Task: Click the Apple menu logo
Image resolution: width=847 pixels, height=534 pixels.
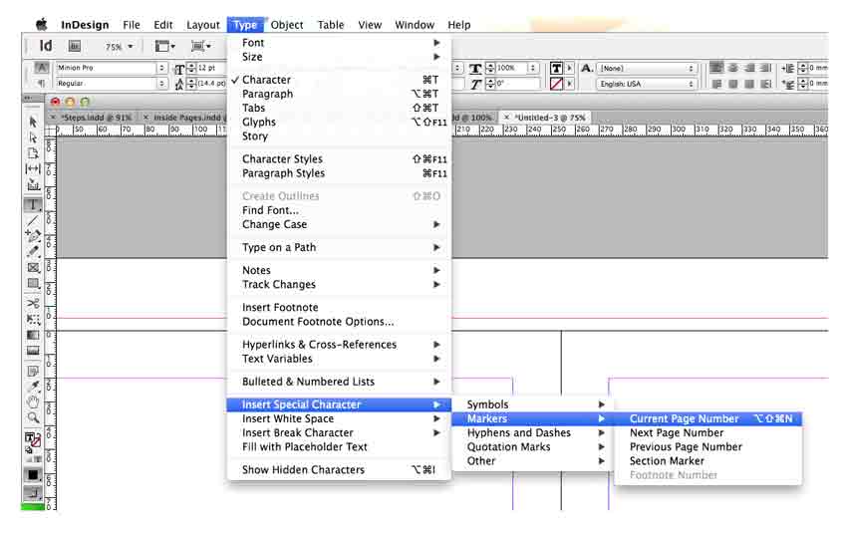Action: 41,24
